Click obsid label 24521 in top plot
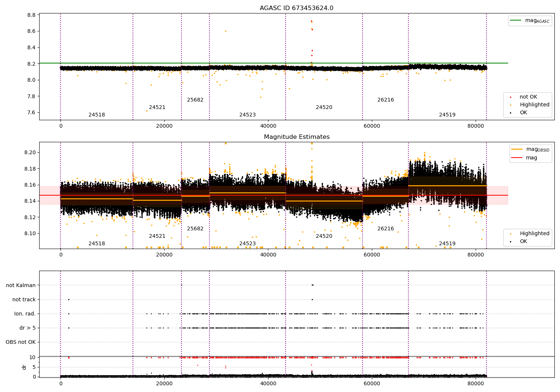560x392 pixels. point(157,108)
